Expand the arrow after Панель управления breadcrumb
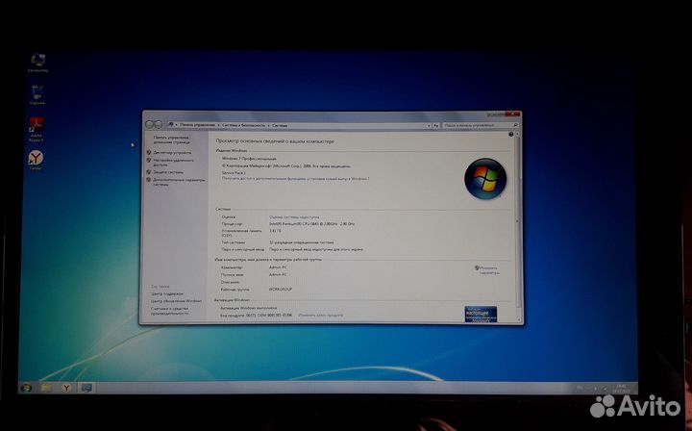 pos(218,125)
